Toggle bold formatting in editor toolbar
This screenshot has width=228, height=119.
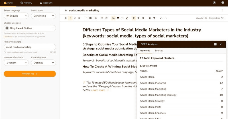[x=66, y=18]
